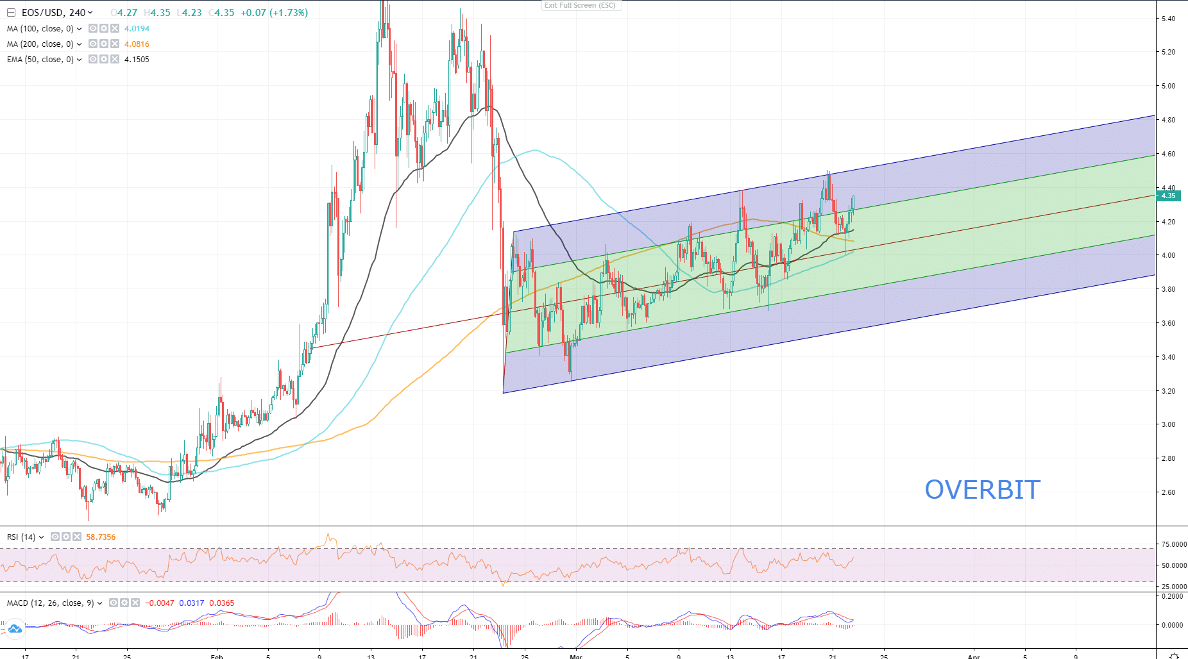Expand RSI (14) options arrow

(42, 537)
